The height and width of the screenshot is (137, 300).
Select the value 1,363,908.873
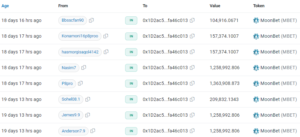pyautogui.click(x=225, y=84)
